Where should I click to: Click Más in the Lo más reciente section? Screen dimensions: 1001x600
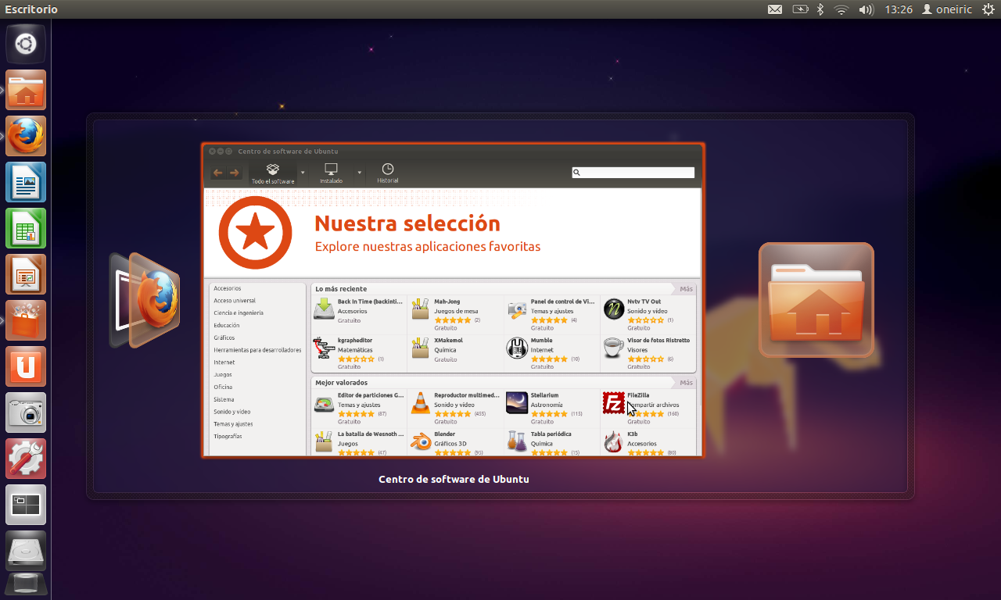click(x=686, y=289)
